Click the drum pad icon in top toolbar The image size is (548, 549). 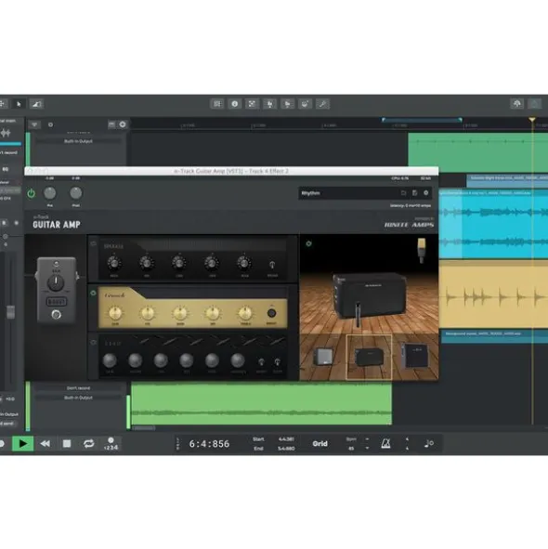coord(305,104)
